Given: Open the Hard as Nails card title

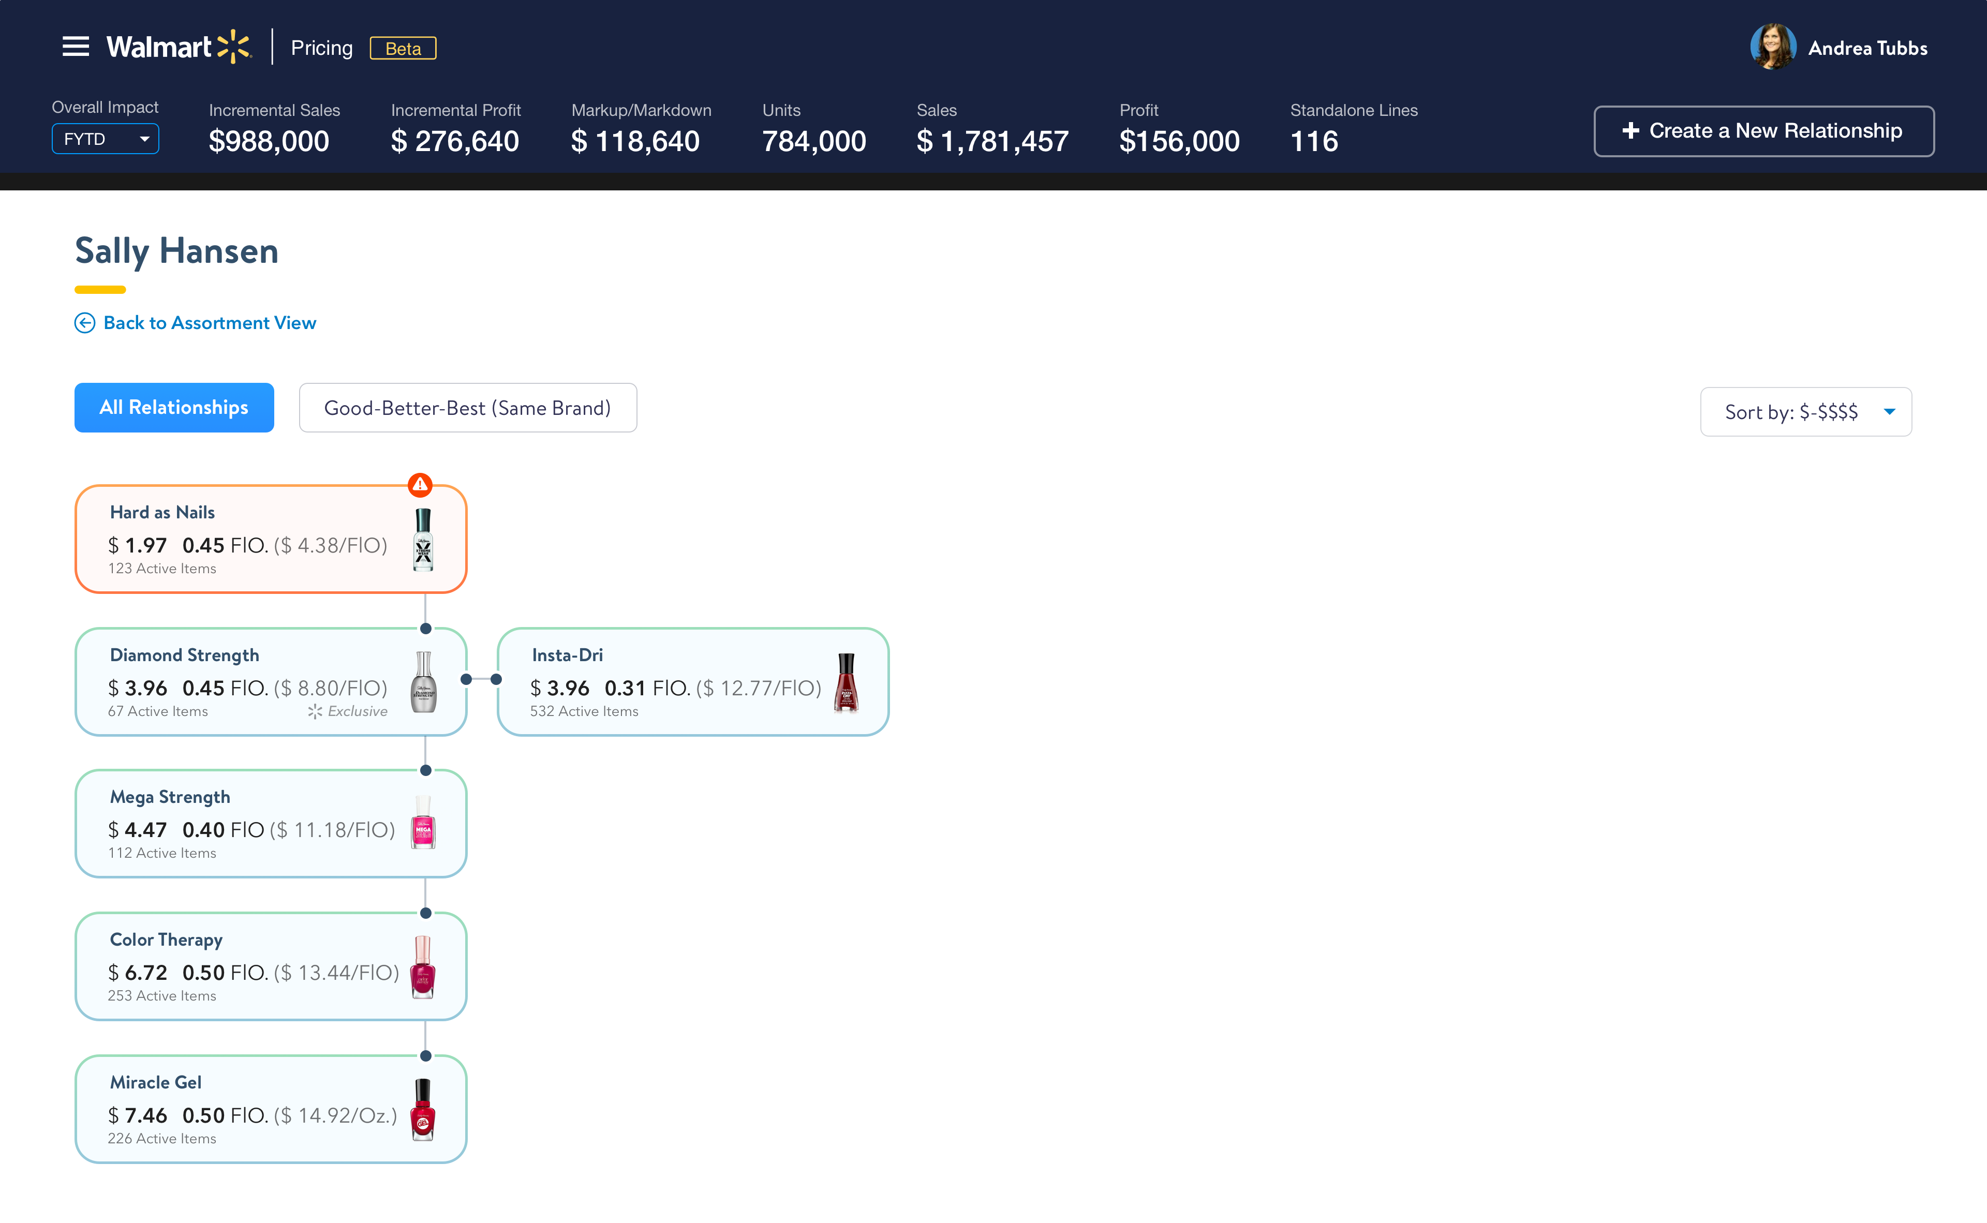Looking at the screenshot, I should 162,512.
